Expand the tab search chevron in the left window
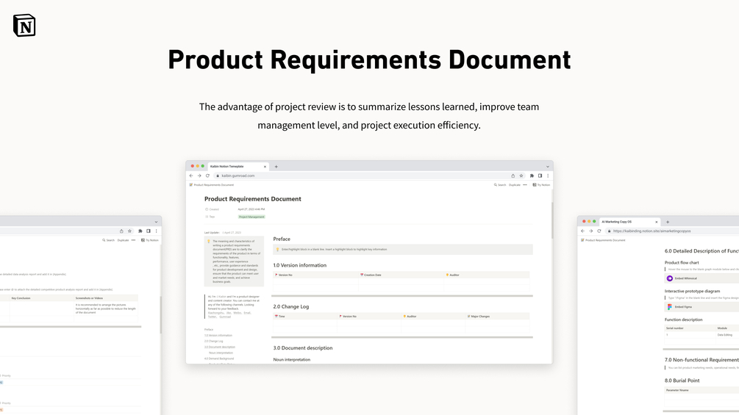Image resolution: width=739 pixels, height=415 pixels. click(x=156, y=222)
